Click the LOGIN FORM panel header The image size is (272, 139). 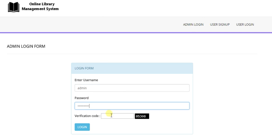[132, 68]
